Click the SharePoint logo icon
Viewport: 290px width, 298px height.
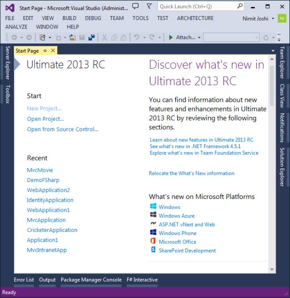click(x=153, y=249)
